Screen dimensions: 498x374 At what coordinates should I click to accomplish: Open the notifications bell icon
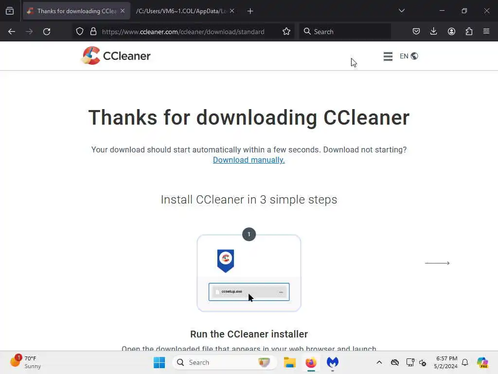coord(465,362)
